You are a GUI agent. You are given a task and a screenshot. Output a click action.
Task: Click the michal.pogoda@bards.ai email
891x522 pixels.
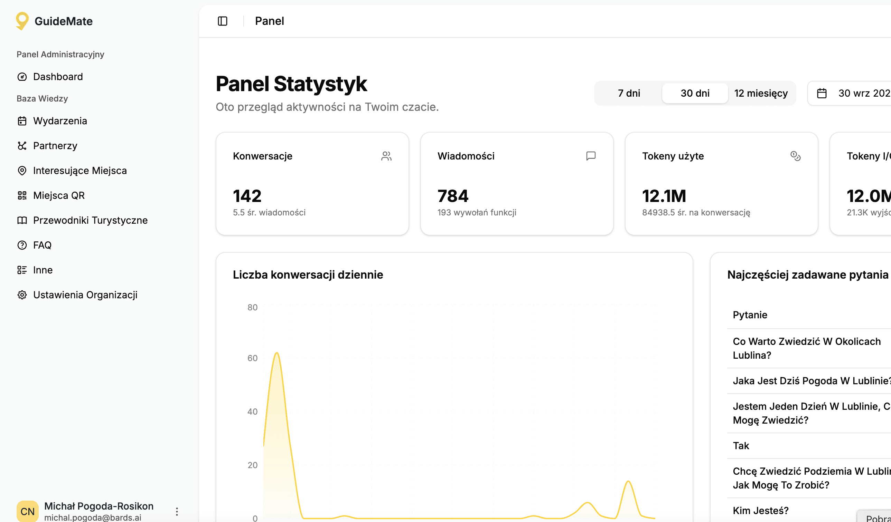pyautogui.click(x=93, y=518)
